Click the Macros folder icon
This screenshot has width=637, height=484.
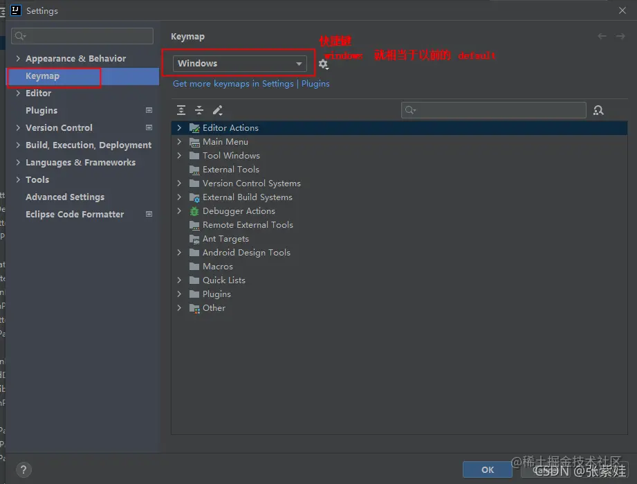coord(194,267)
